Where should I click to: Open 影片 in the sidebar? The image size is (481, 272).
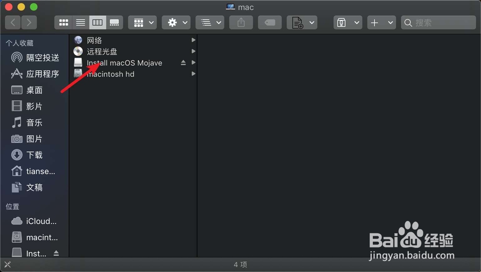point(27,106)
